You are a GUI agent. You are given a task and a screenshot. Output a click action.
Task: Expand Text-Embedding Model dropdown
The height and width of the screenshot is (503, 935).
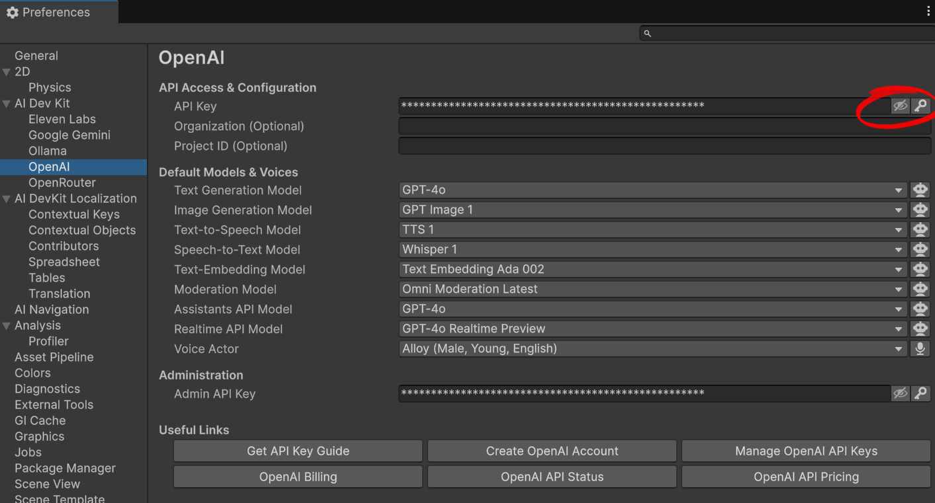coord(652,270)
